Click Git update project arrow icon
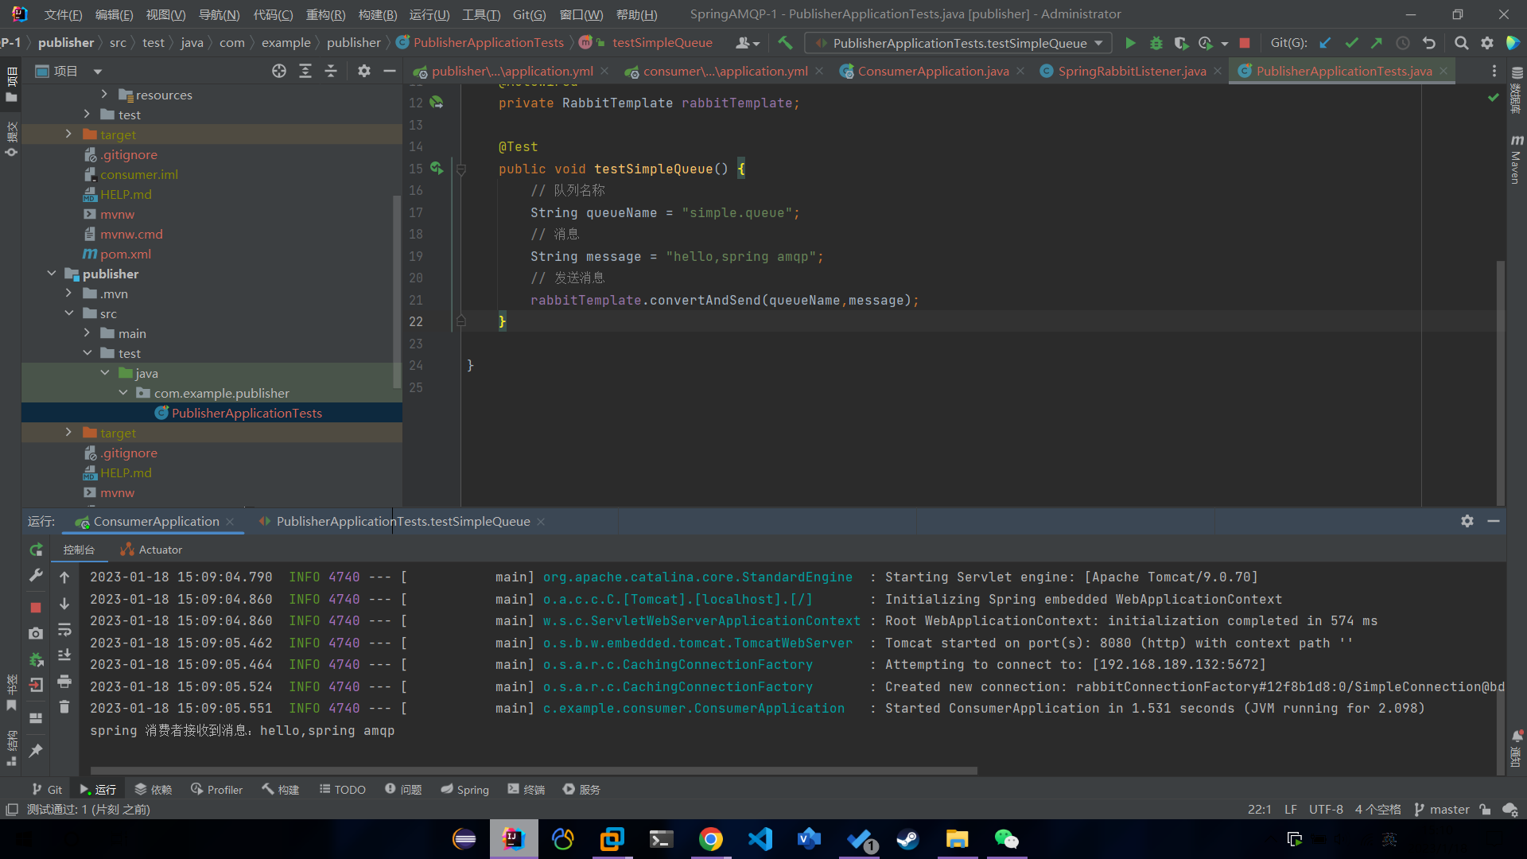The width and height of the screenshot is (1527, 859). [1325, 43]
